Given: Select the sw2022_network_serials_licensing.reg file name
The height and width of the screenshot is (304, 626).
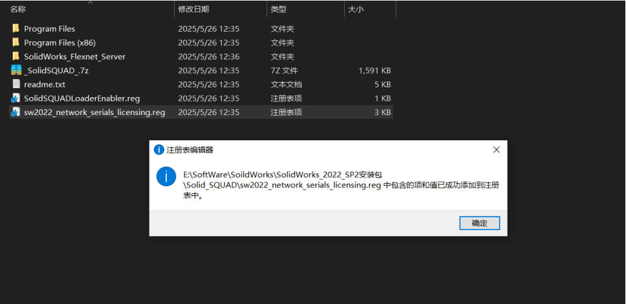Looking at the screenshot, I should point(94,113).
